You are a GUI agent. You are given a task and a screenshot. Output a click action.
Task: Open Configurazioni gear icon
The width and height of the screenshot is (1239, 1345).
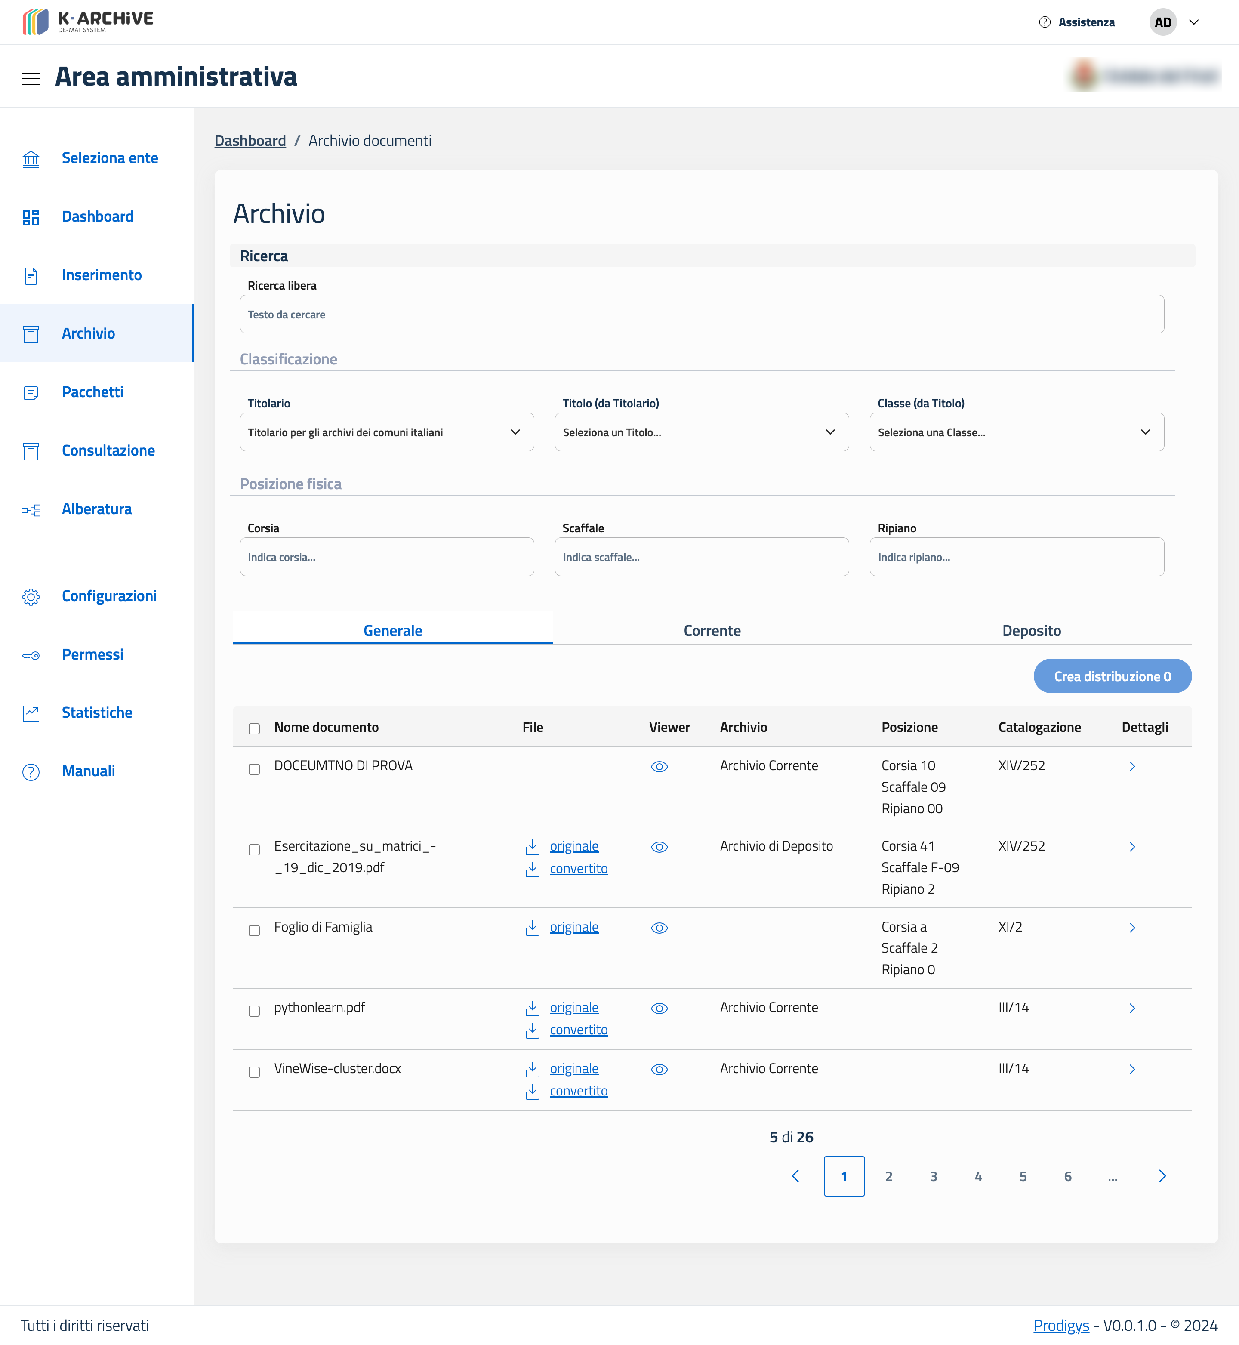[x=31, y=597]
